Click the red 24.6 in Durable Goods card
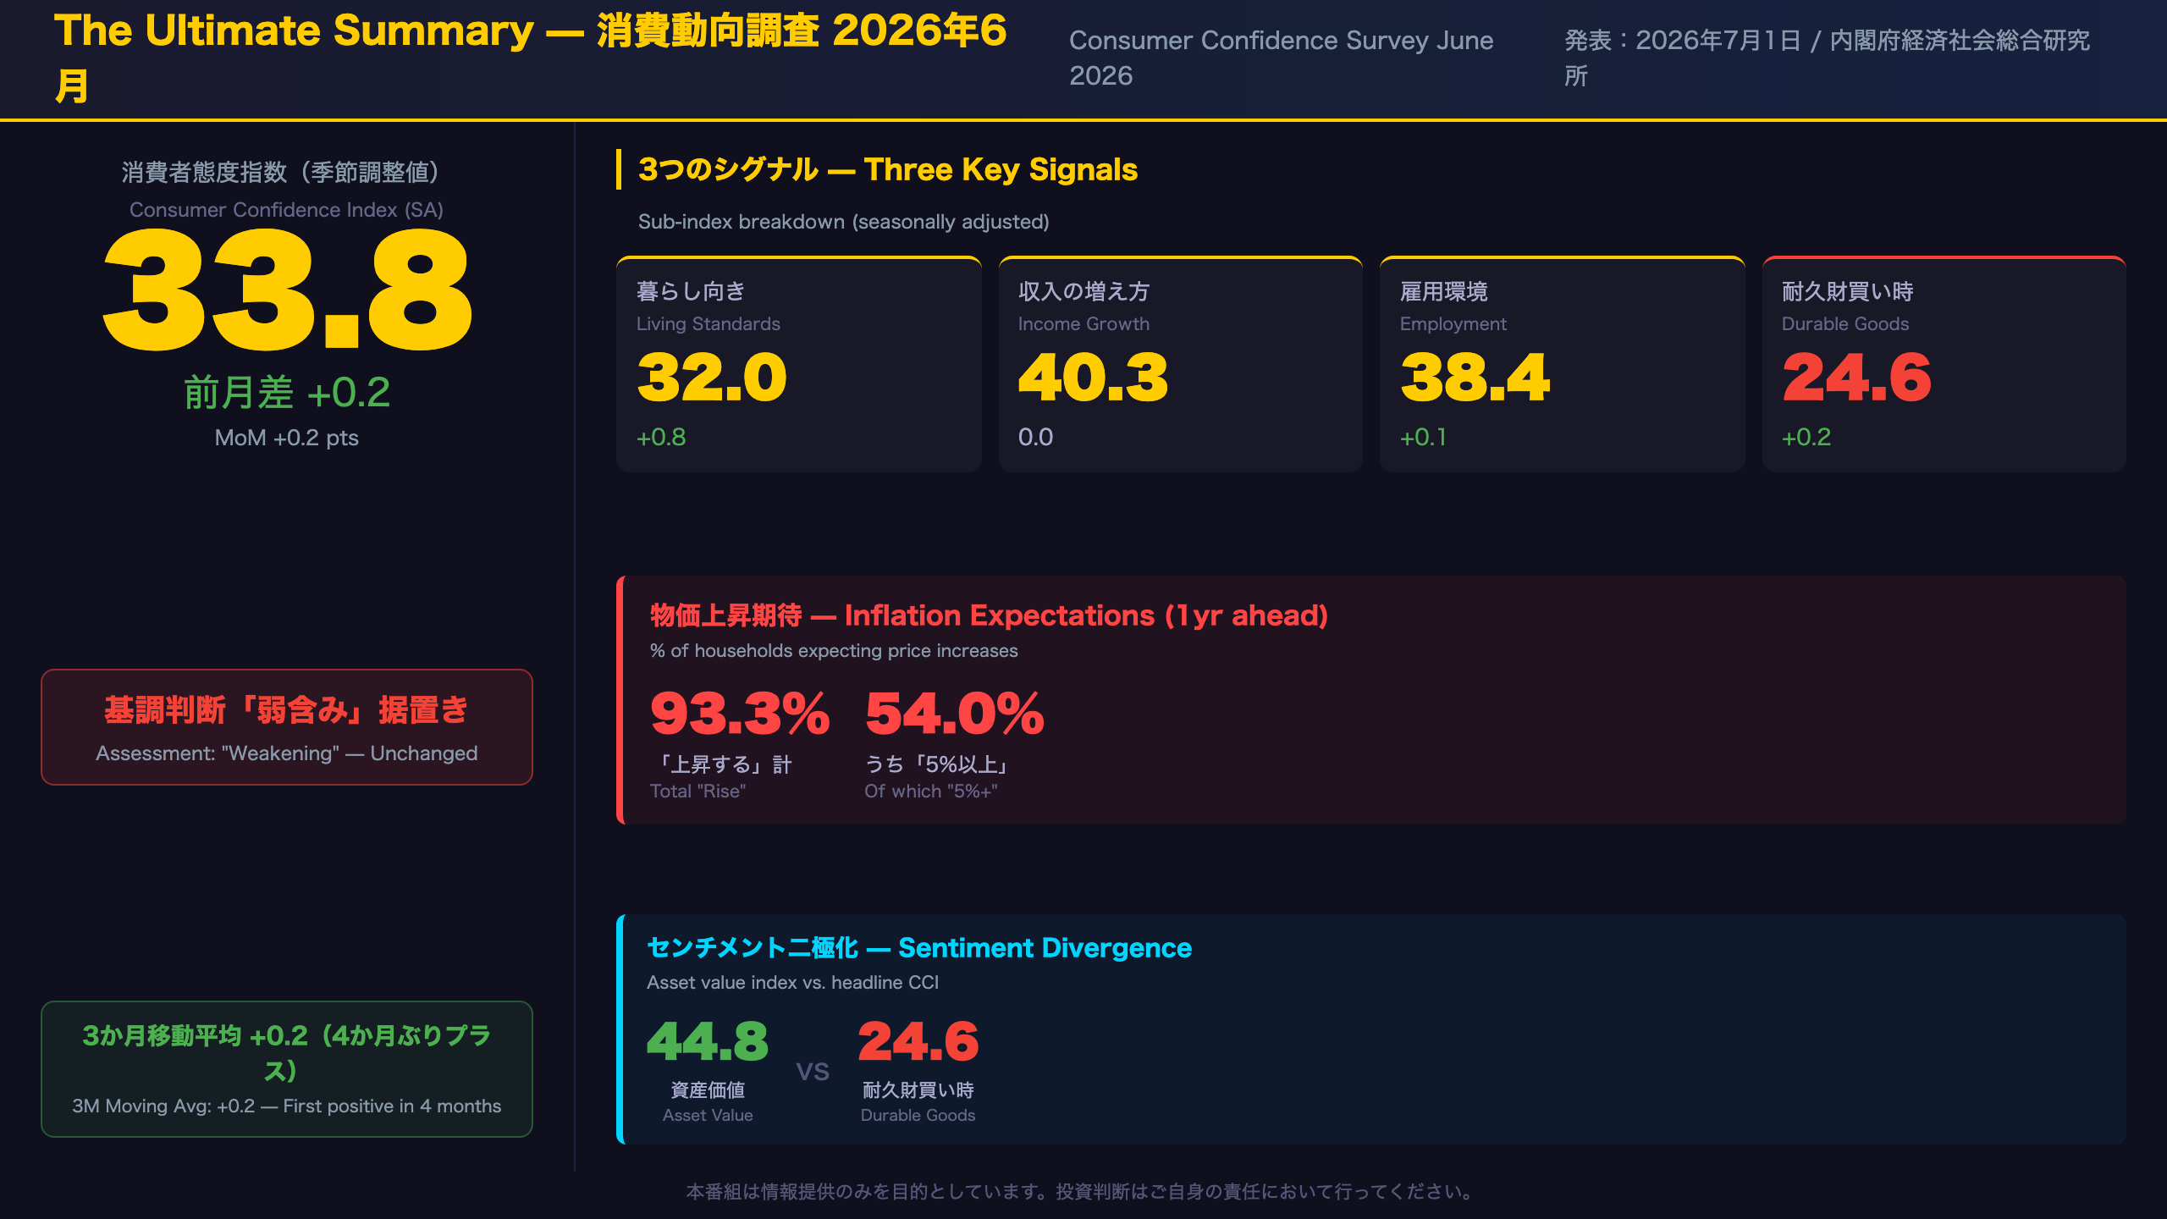Screen dimensions: 2167x1219 1856,378
